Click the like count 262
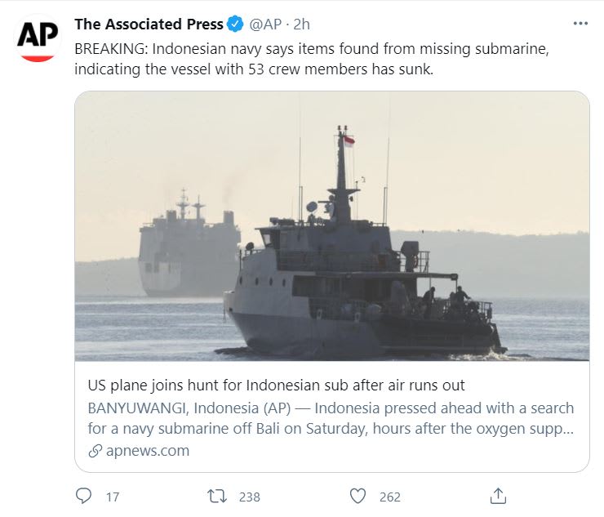The height and width of the screenshot is (517, 604). coord(390,497)
